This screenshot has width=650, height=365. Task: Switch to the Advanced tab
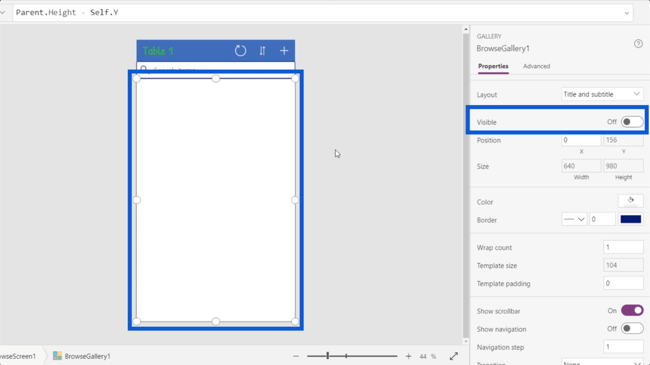[x=536, y=66]
